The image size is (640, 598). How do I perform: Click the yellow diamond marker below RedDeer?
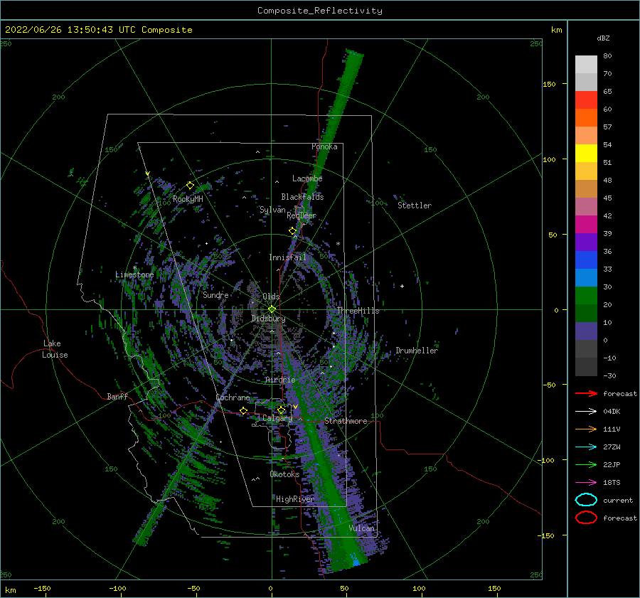pos(292,231)
